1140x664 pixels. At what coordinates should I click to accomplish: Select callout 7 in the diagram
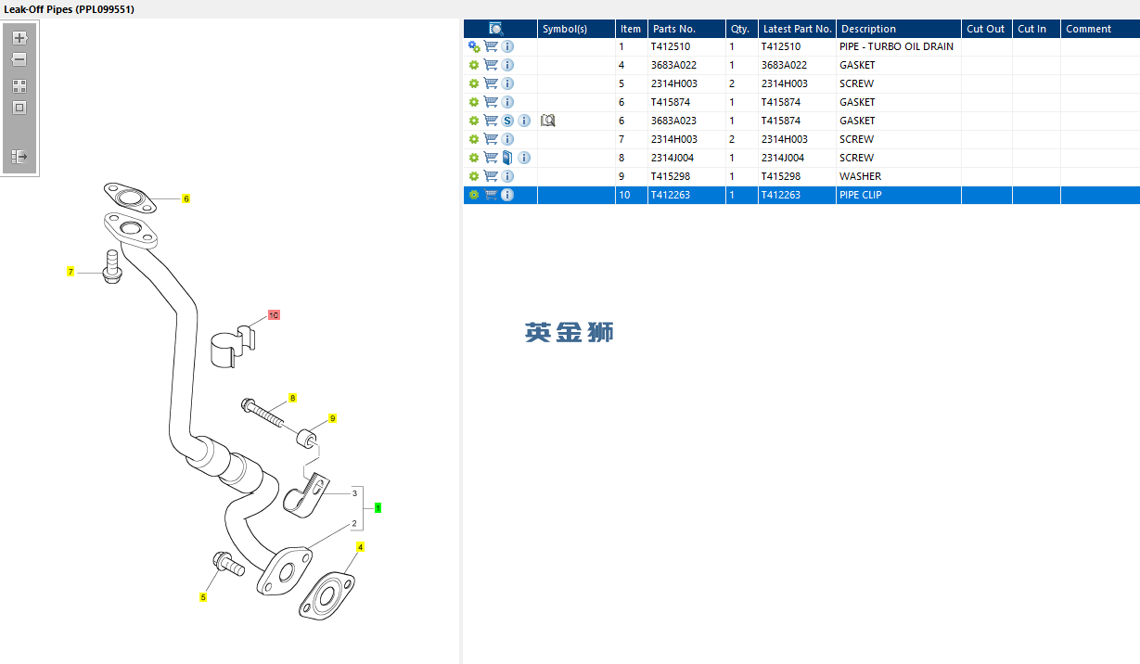[70, 272]
